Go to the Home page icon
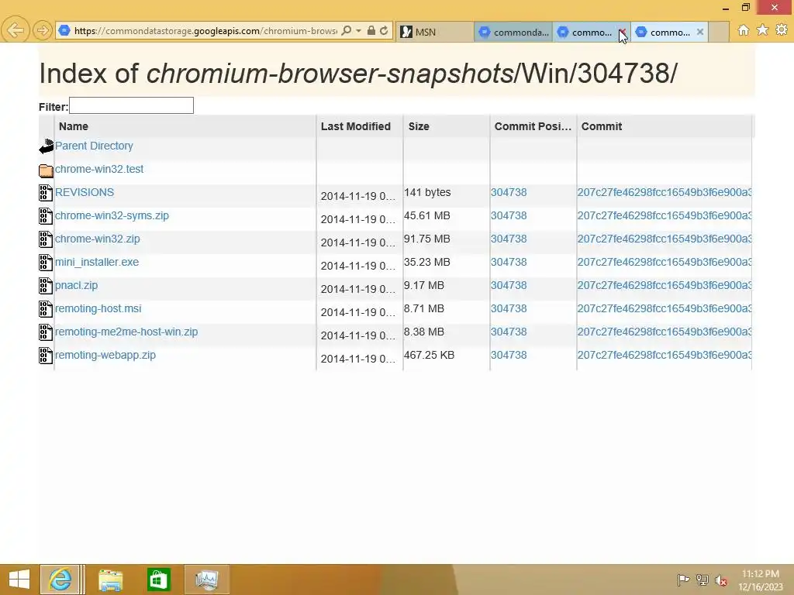Image resolution: width=794 pixels, height=595 pixels. click(744, 30)
